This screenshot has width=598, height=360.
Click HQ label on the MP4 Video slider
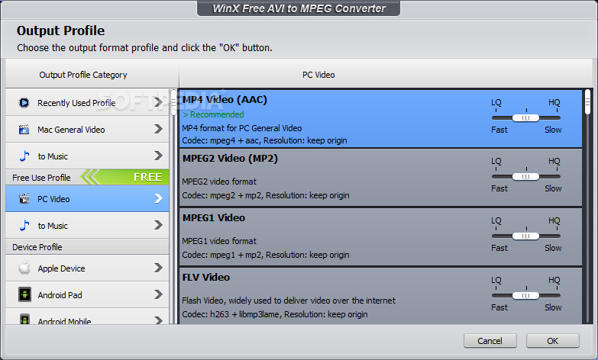(554, 102)
